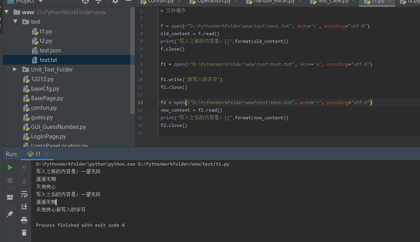This screenshot has height=242, width=420.
Task: Click the 'Run:' panel label
Action: (x=11, y=154)
